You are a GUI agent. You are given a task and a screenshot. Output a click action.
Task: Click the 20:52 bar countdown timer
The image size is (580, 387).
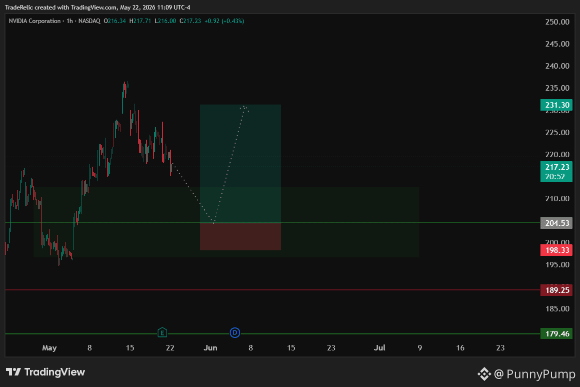point(555,177)
